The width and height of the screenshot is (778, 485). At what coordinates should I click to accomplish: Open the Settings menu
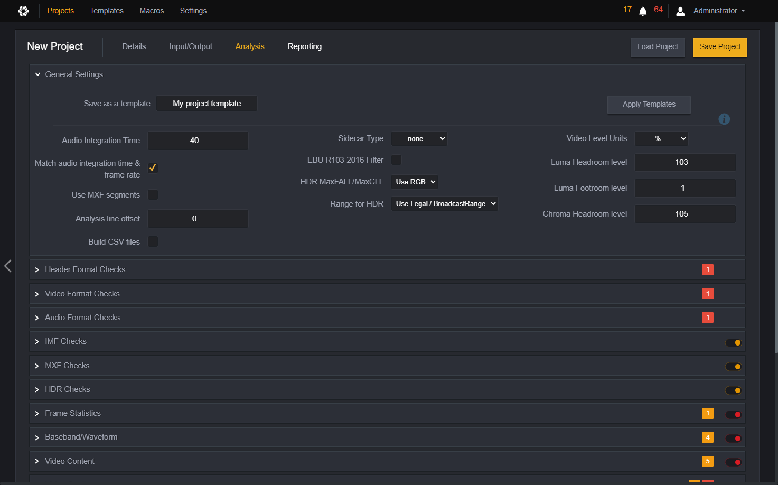tap(193, 11)
